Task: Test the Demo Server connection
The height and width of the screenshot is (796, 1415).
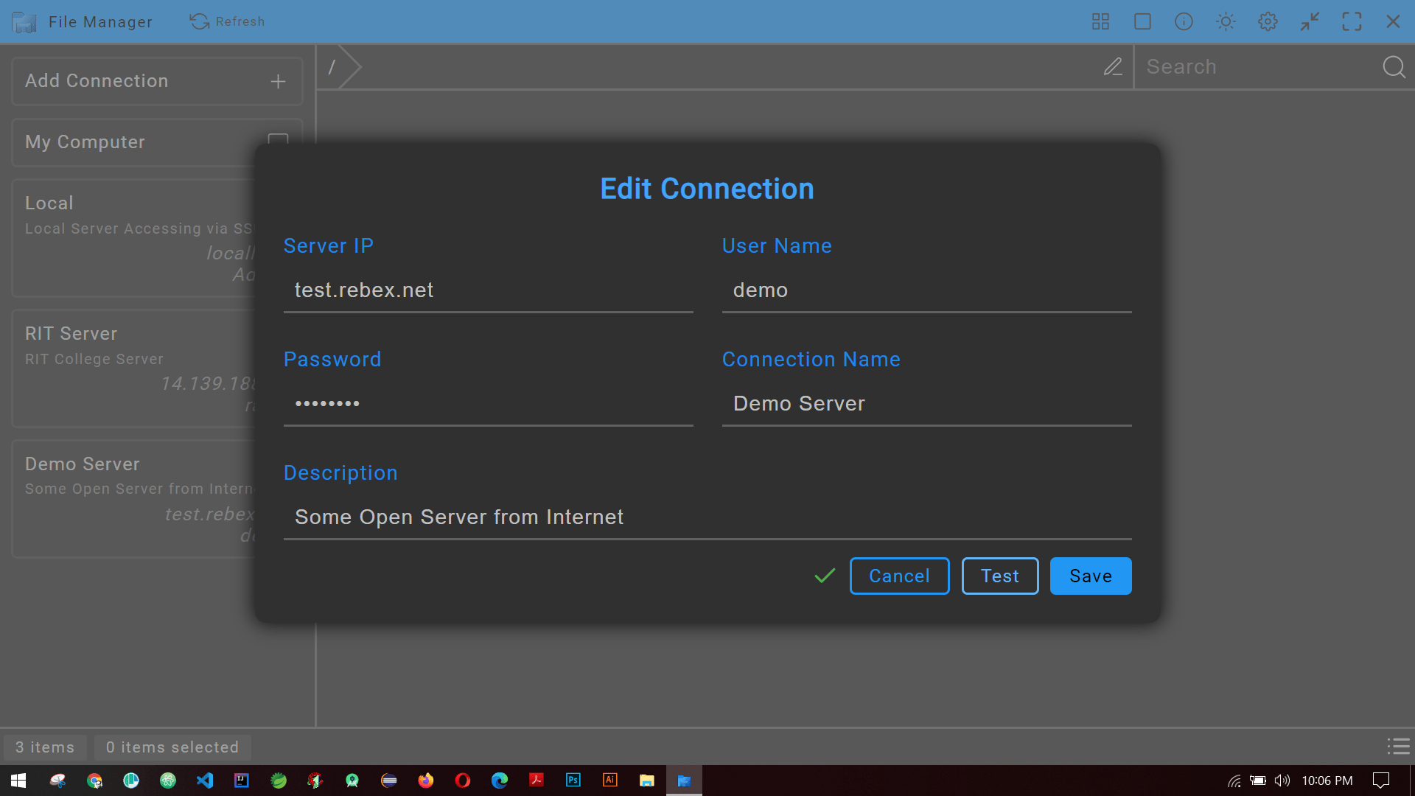Action: pyautogui.click(x=999, y=576)
